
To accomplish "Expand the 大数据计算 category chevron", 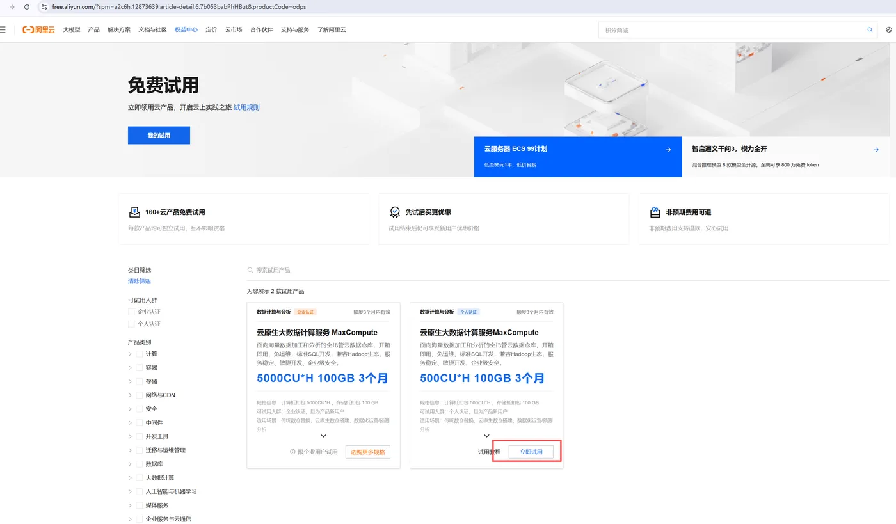I will (130, 478).
